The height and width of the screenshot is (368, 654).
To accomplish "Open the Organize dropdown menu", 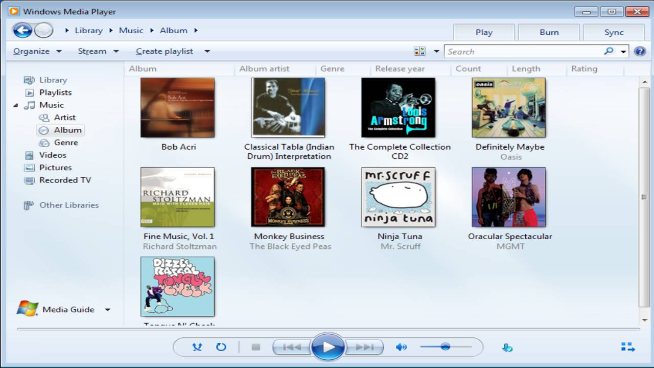I will tap(37, 51).
